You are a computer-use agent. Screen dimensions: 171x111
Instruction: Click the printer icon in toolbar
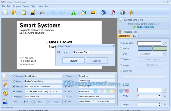(42, 13)
